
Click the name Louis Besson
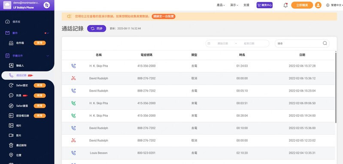coord(99,153)
